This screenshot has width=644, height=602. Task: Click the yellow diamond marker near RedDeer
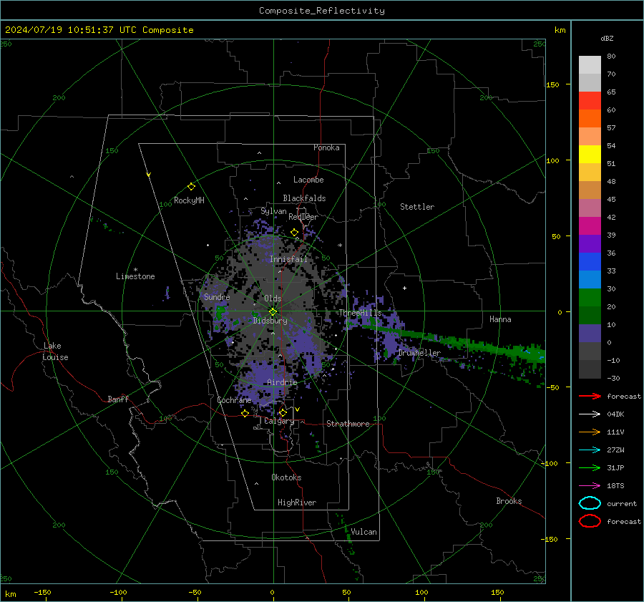(x=295, y=233)
